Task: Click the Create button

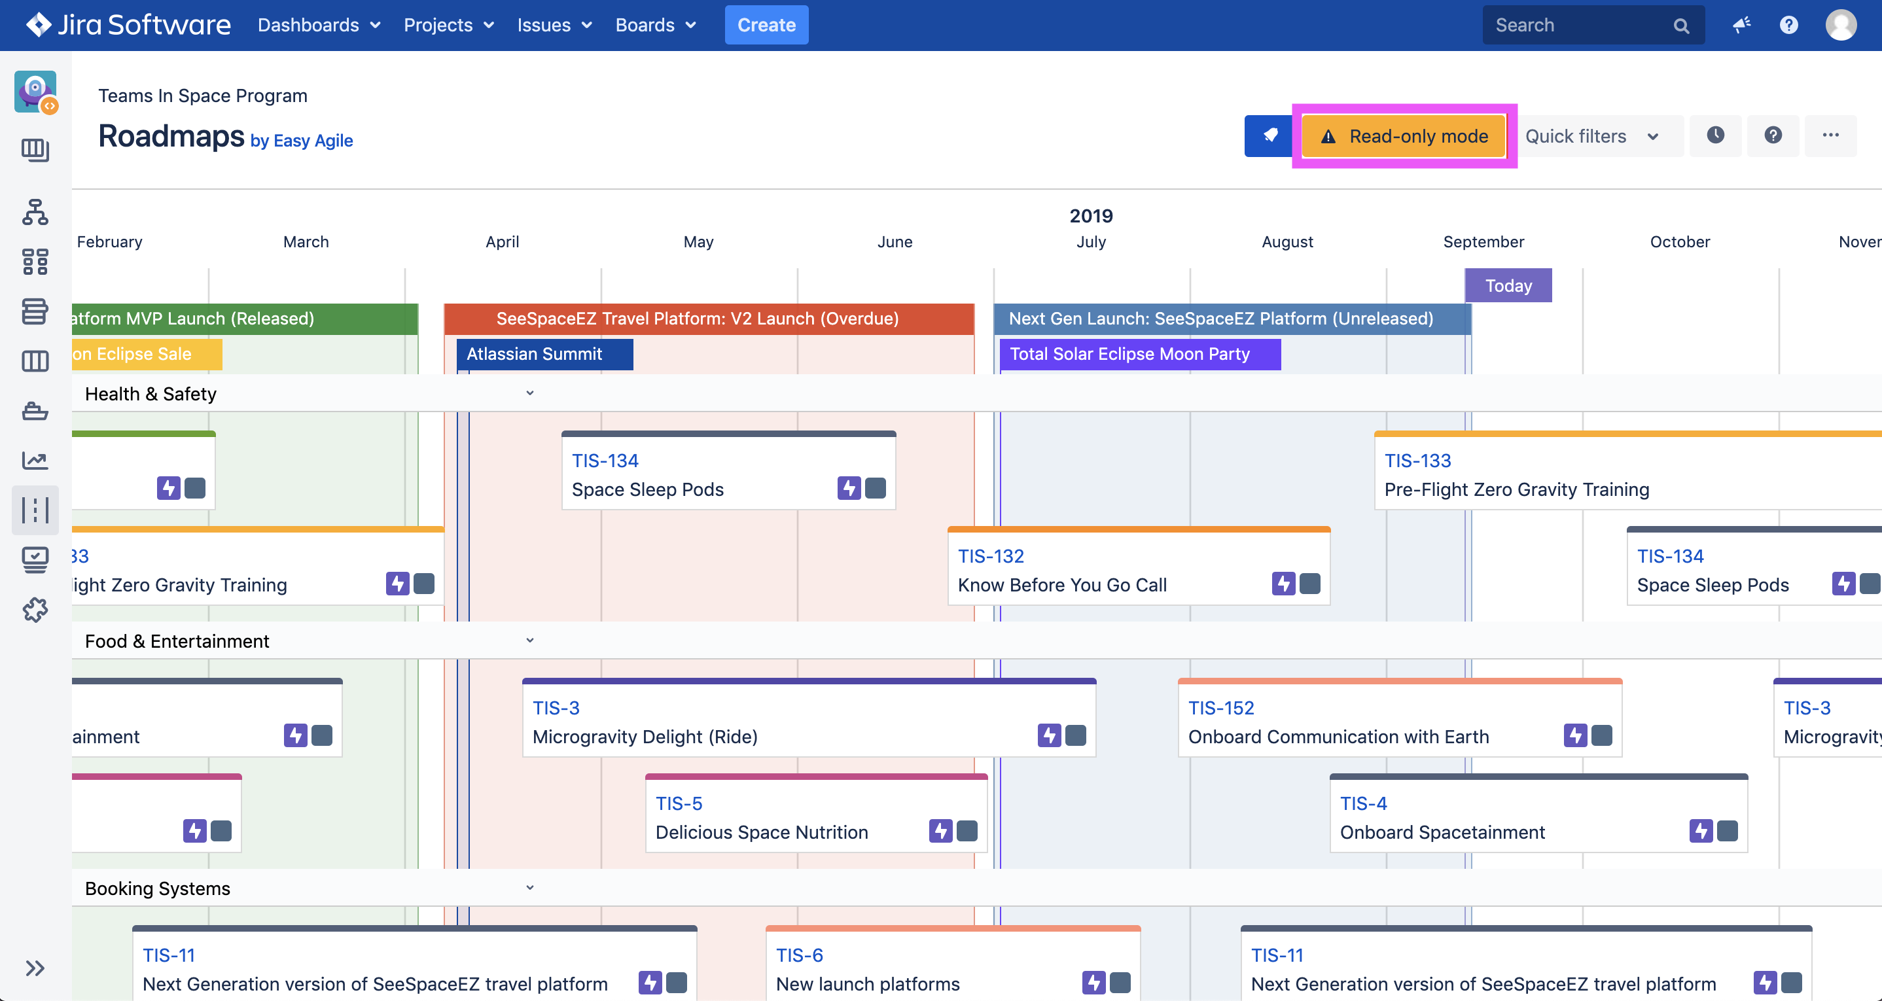Action: (766, 25)
